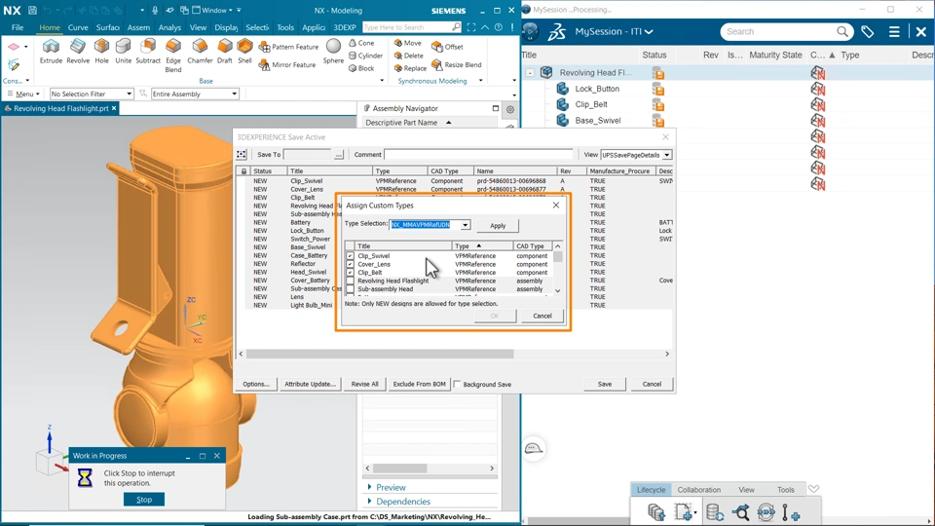Create a Block primitive
This screenshot has width=935, height=526.
click(x=361, y=68)
